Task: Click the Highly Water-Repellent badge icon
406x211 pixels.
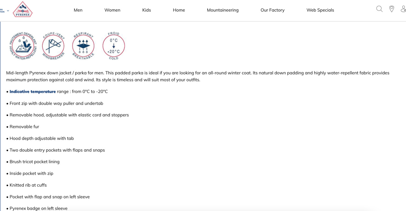Action: pos(23,46)
